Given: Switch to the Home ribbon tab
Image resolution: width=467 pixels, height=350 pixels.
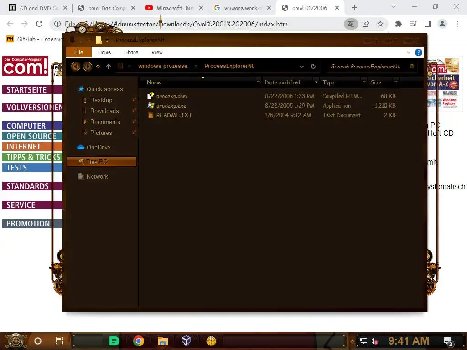Looking at the screenshot, I should click(x=104, y=52).
